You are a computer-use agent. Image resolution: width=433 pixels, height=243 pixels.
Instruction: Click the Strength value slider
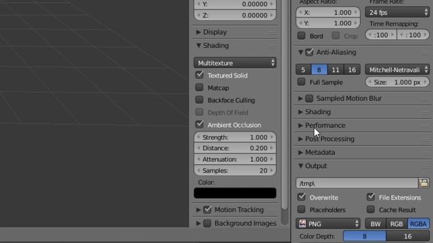(x=235, y=137)
